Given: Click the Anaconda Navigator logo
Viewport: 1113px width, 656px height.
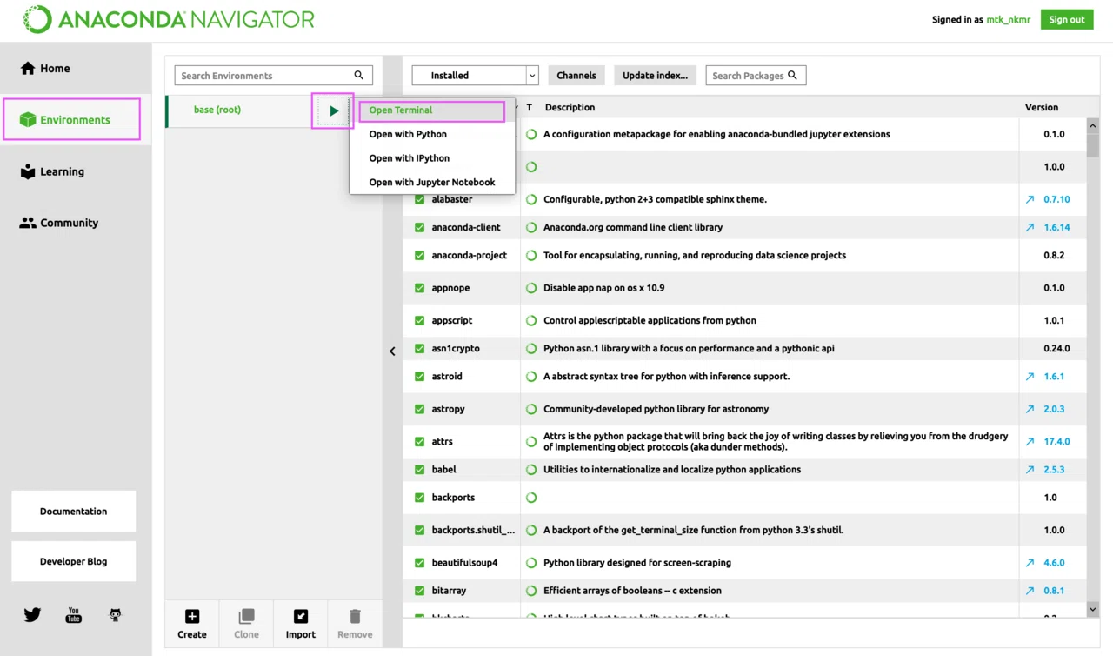Looking at the screenshot, I should click(169, 19).
